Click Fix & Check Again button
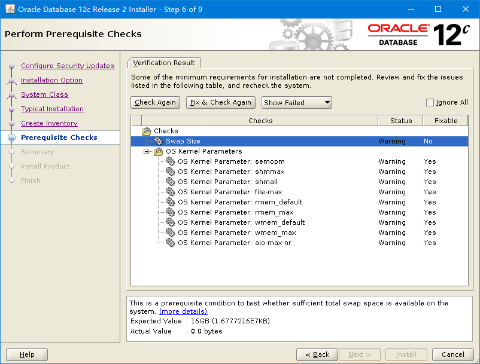 [x=220, y=102]
